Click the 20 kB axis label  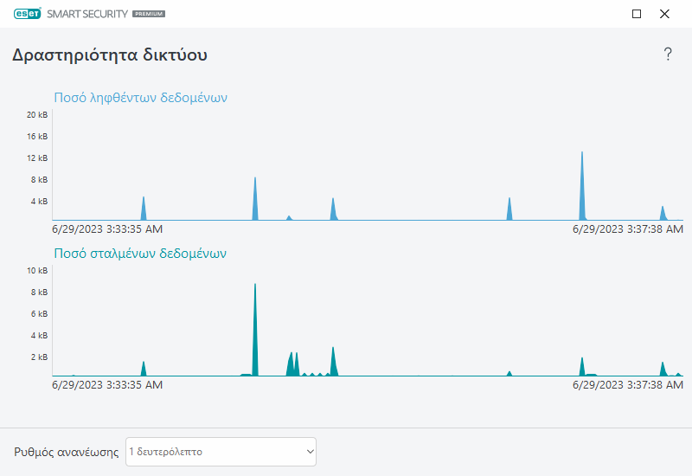(x=37, y=115)
